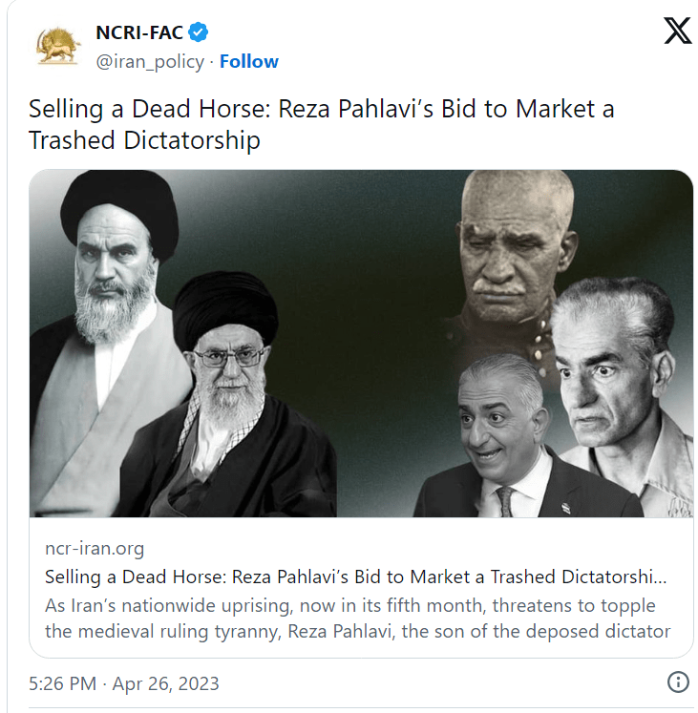Click the "Trashed Dictatorship" line of tweet text
698x713 pixels.
click(x=144, y=139)
